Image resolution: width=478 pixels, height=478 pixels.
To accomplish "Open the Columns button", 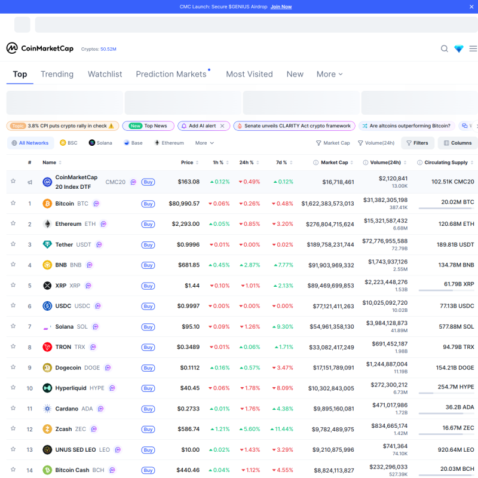I will [458, 143].
